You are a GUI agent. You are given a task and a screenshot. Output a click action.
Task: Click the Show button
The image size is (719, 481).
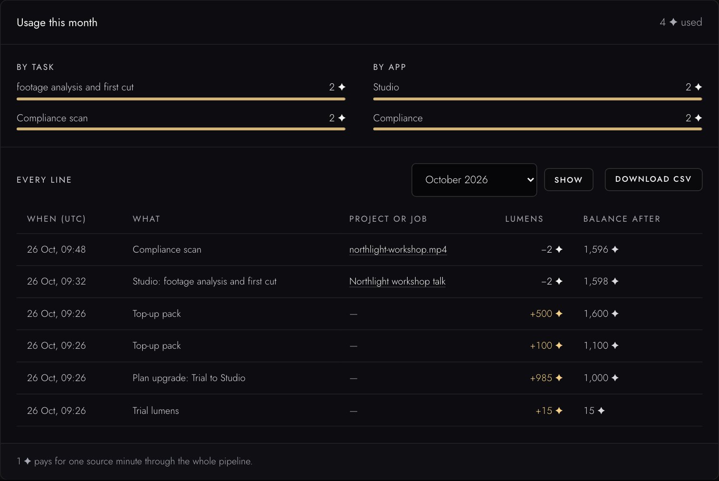(x=568, y=180)
